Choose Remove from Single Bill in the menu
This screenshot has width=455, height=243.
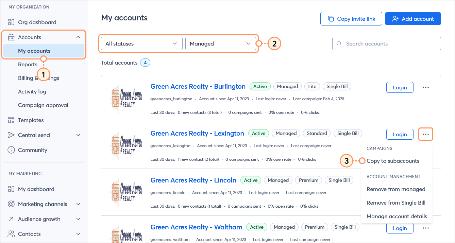(396, 203)
